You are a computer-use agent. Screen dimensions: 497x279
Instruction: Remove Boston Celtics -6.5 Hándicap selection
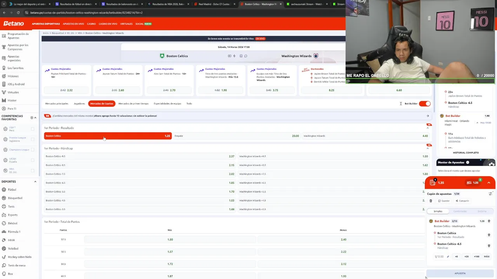pos(489,246)
